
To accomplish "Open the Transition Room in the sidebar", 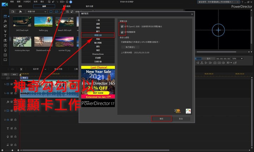I will 5,40.
